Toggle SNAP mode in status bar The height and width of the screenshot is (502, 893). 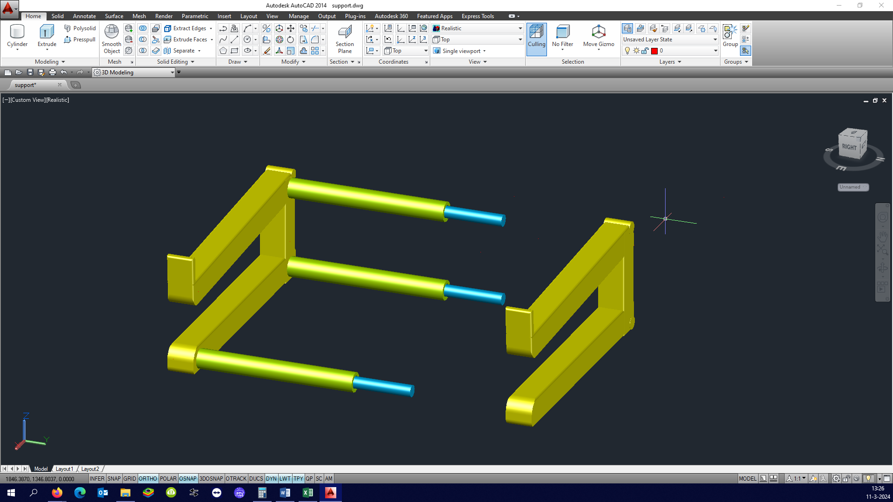113,478
